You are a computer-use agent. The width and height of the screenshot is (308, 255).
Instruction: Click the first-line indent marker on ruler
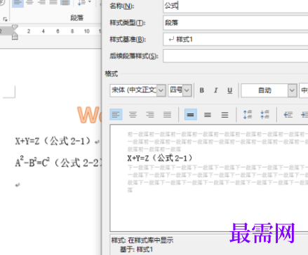(x=15, y=27)
